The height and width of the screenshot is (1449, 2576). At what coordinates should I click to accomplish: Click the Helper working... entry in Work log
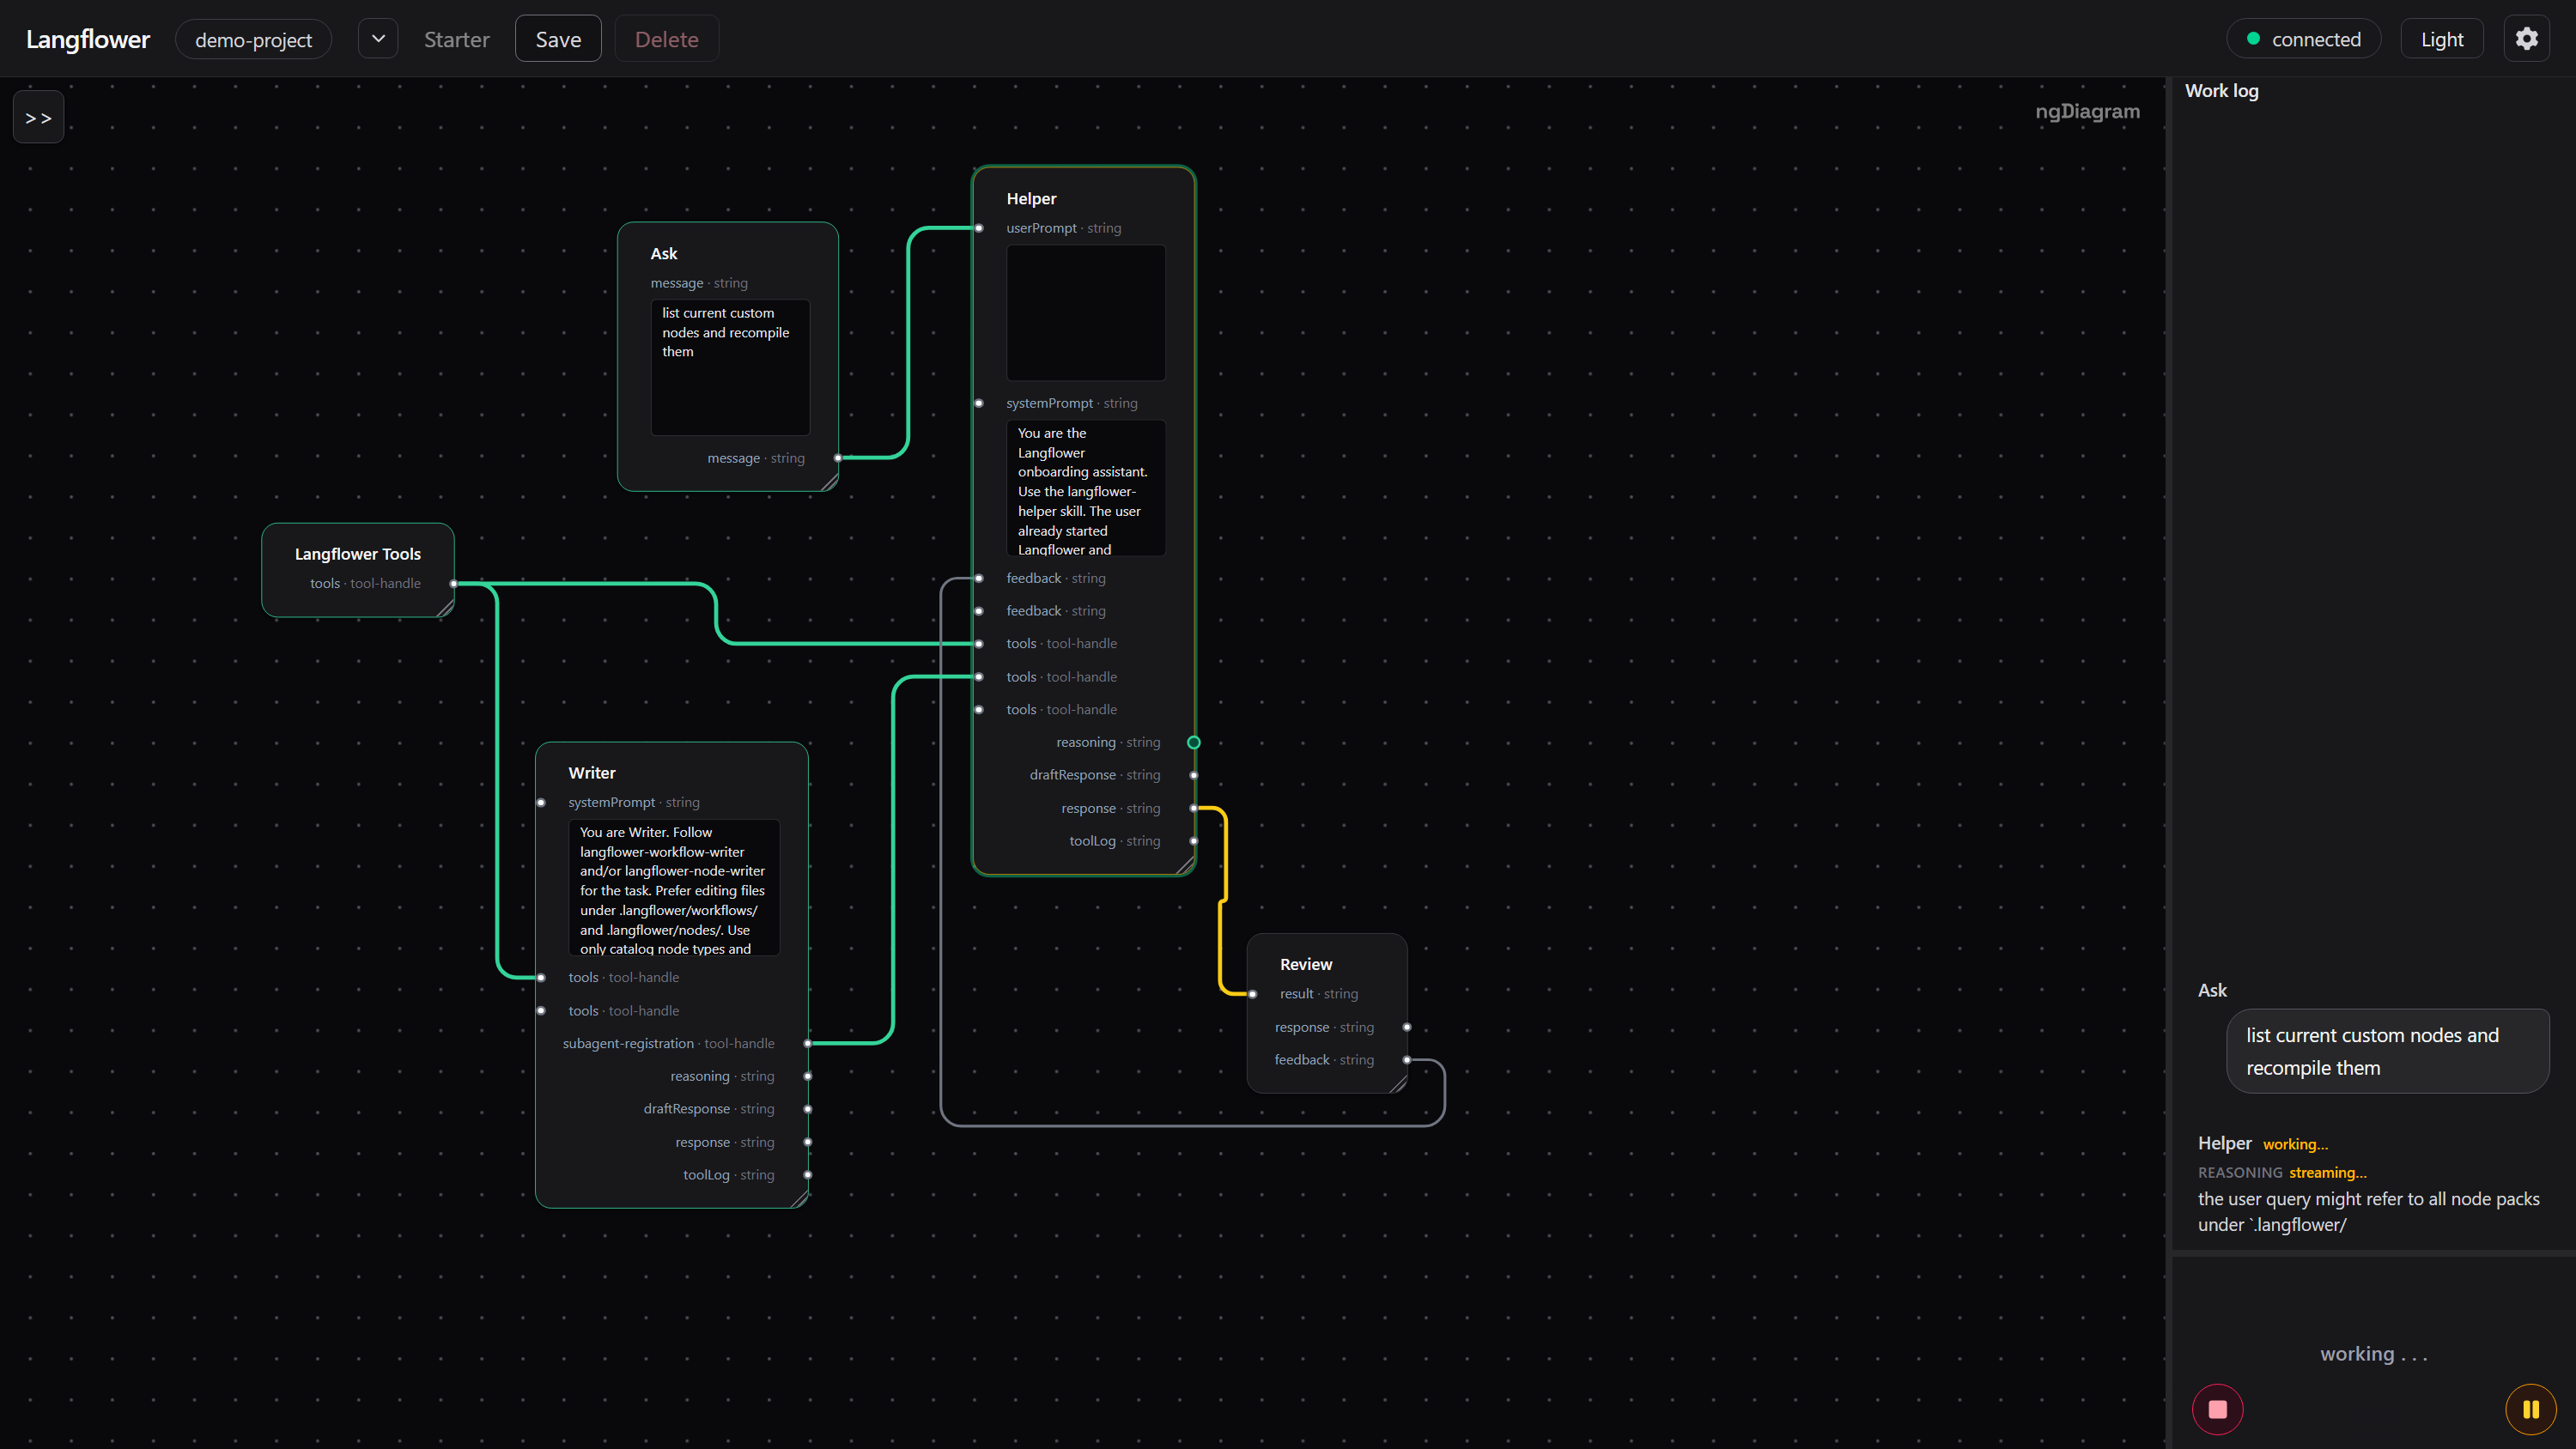pyautogui.click(x=2262, y=1143)
